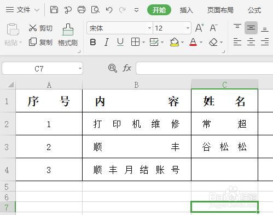Click the header cell 序号
This screenshot has width=273, height=215.
tap(49, 101)
